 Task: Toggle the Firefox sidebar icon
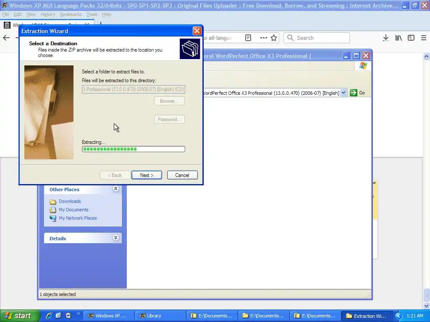pyautogui.click(x=411, y=38)
